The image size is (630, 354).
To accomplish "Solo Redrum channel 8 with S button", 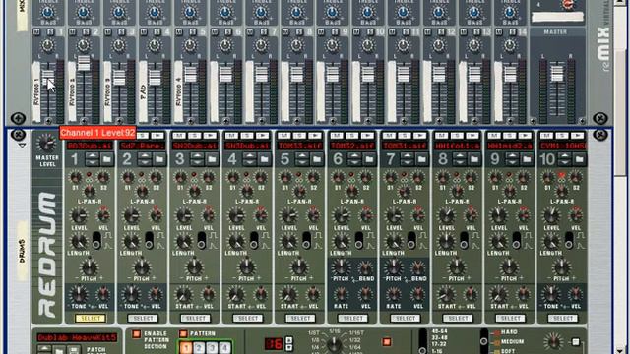I will click(457, 136).
